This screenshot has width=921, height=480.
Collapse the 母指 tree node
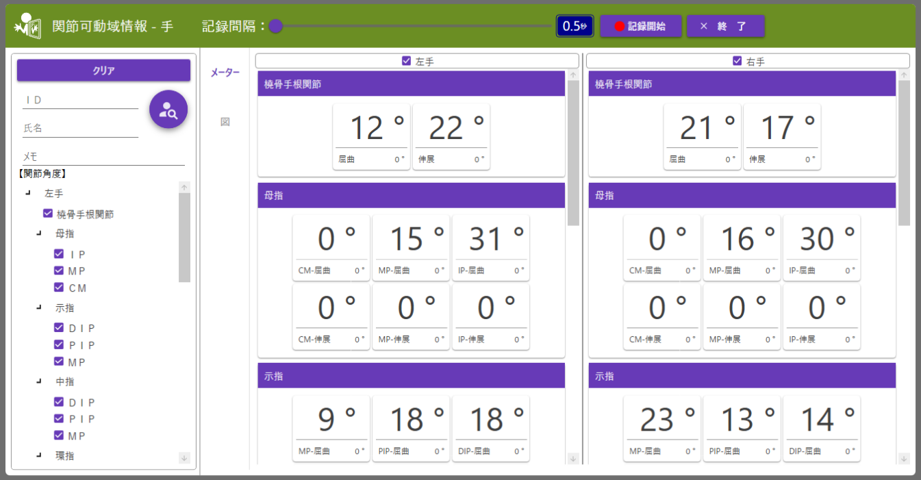click(x=39, y=233)
